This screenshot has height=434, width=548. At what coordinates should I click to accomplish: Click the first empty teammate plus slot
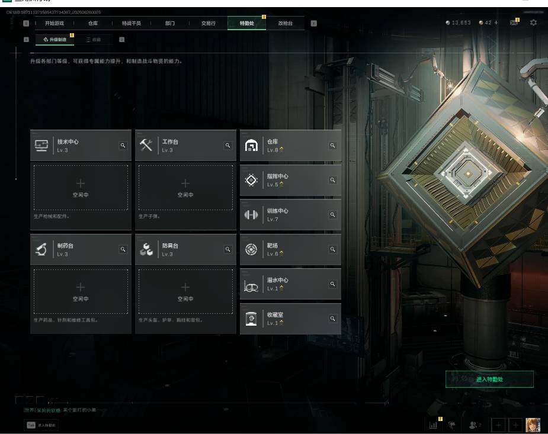point(498,425)
